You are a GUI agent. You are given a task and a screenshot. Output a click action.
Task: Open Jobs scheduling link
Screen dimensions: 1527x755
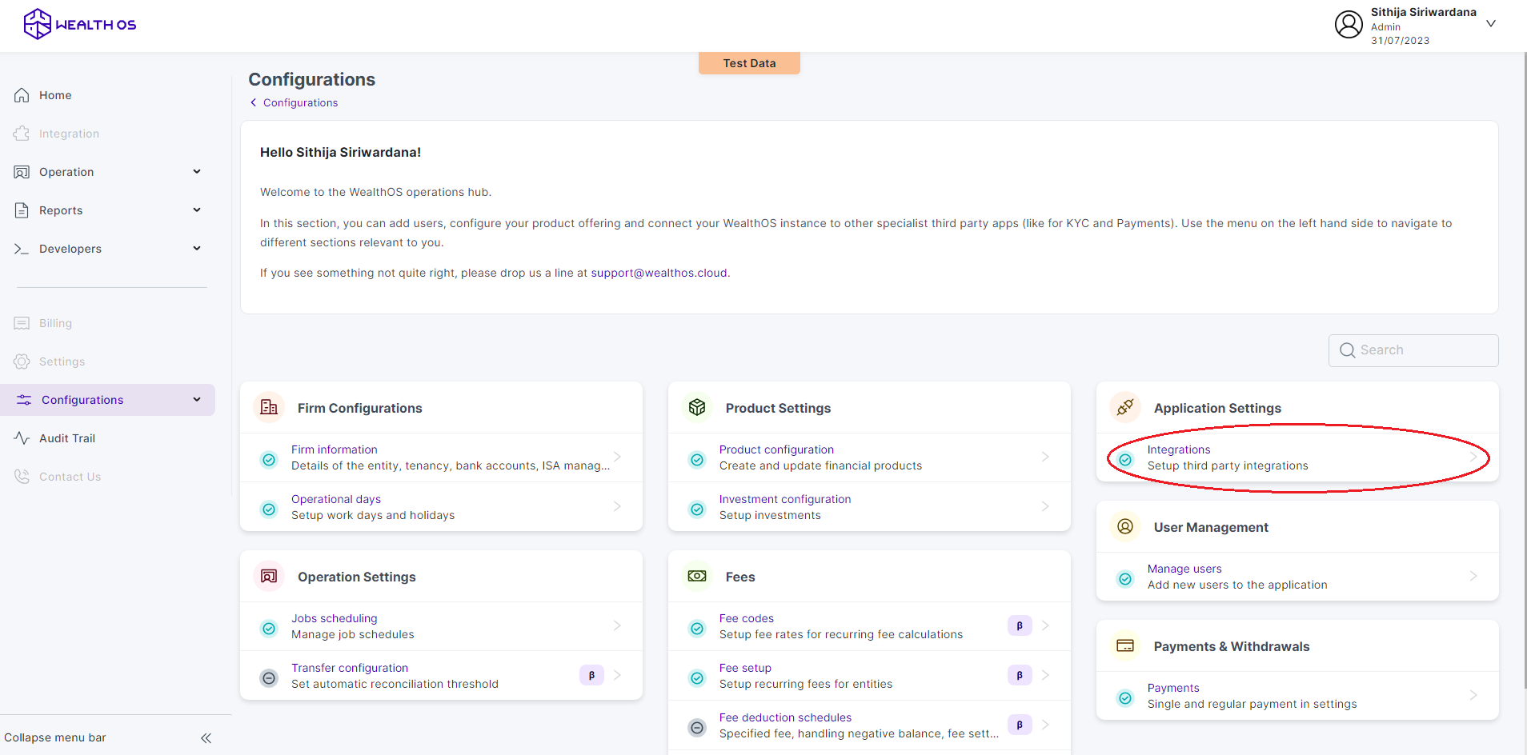point(334,618)
